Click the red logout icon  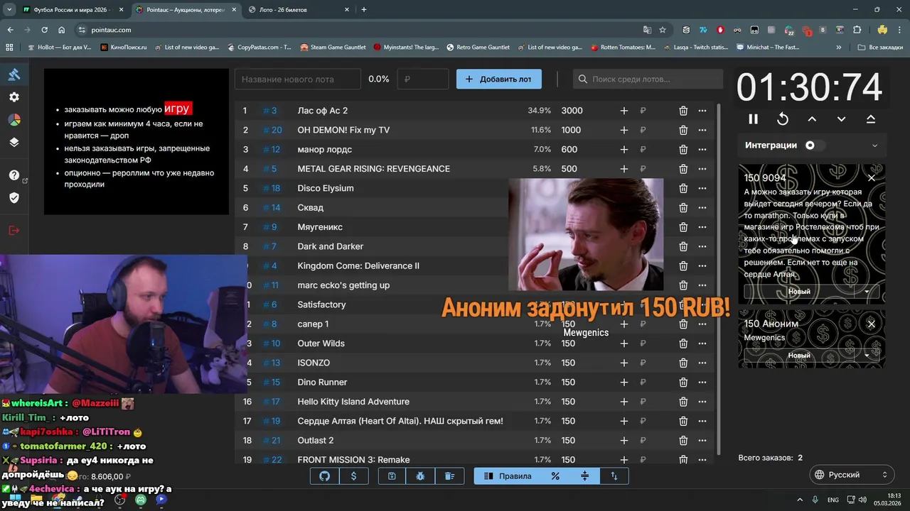pyautogui.click(x=14, y=230)
